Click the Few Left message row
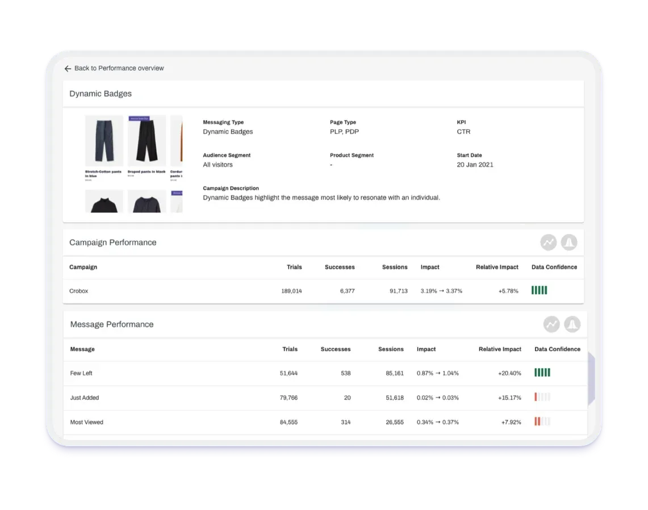The image size is (648, 510). point(325,373)
